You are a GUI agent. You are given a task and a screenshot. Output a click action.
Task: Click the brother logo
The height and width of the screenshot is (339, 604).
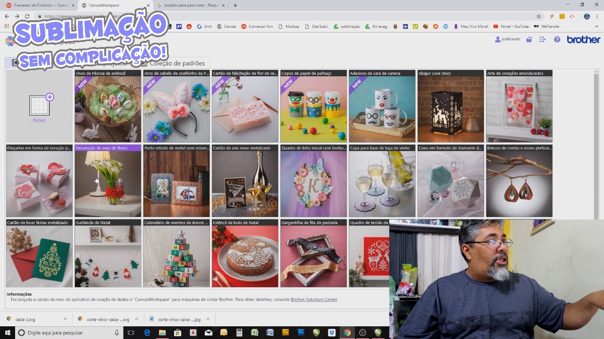[x=583, y=40]
